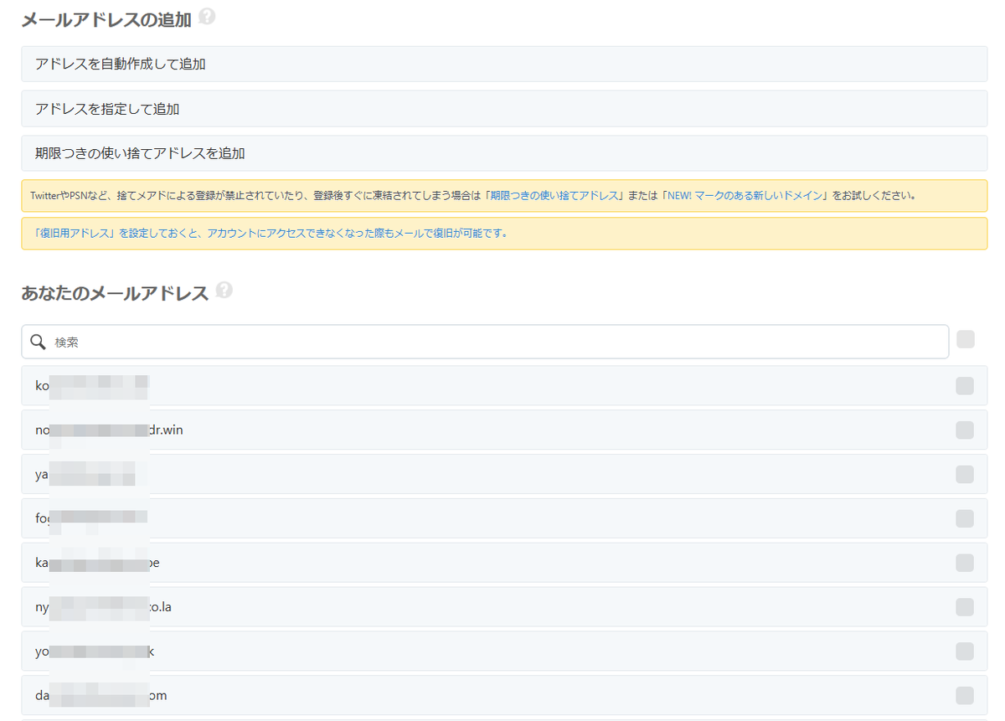This screenshot has width=1005, height=721.
Task: Open the nya co.la address row
Action: pos(419,606)
